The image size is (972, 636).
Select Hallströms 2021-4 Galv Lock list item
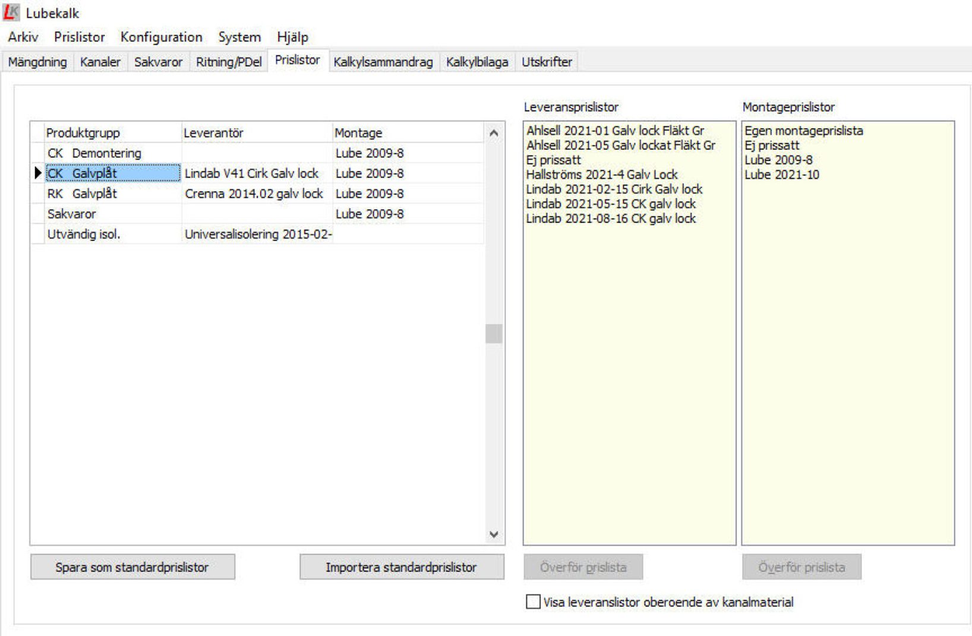click(x=602, y=175)
